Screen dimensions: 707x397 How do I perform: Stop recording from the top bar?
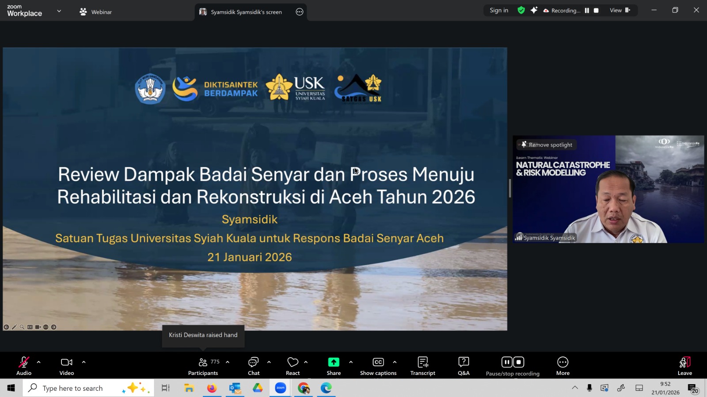[596, 10]
